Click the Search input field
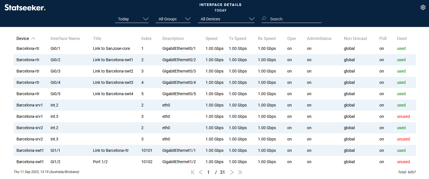 coord(294,19)
